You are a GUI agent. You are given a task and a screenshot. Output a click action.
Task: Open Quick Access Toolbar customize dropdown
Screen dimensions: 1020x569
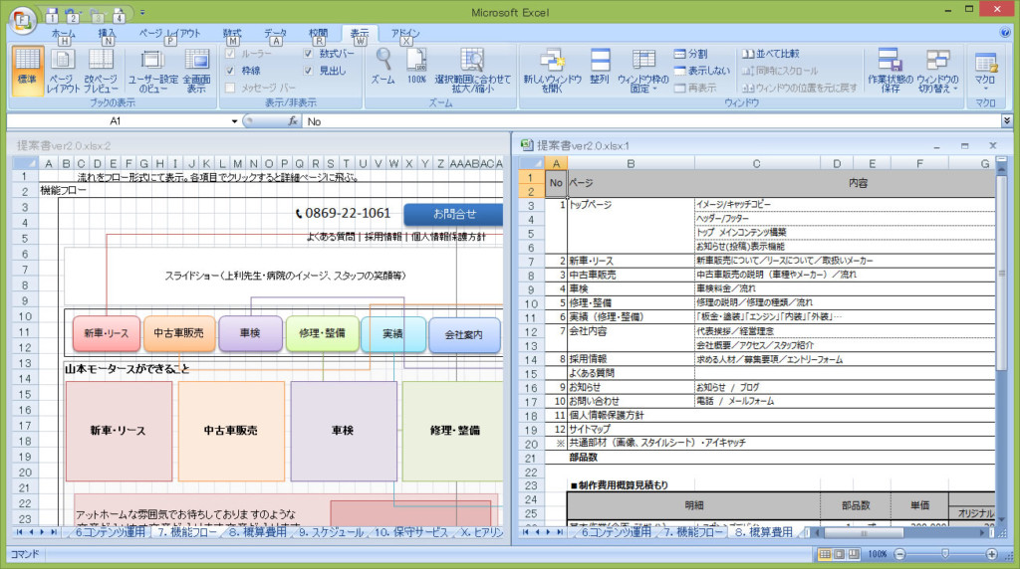142,12
